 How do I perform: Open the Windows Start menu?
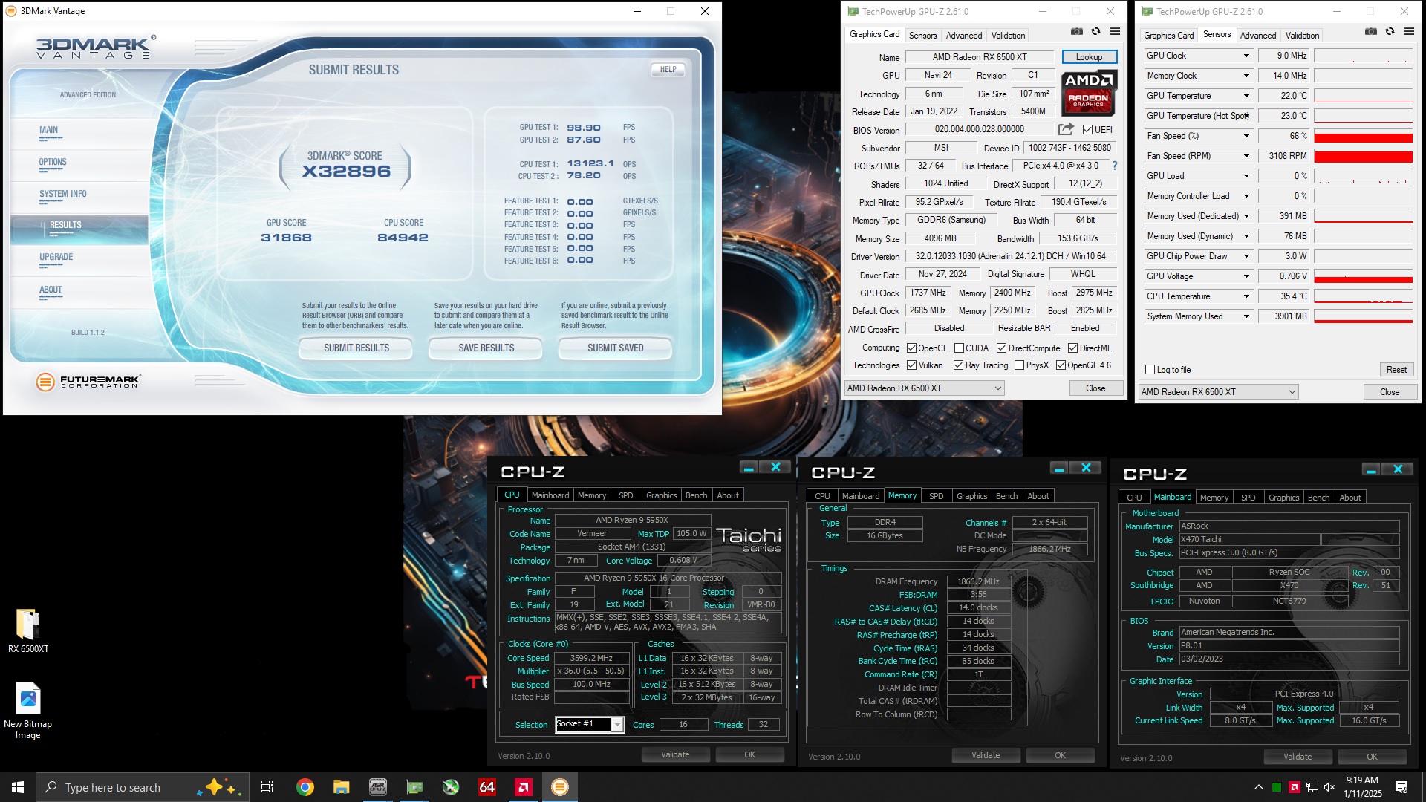click(x=18, y=787)
